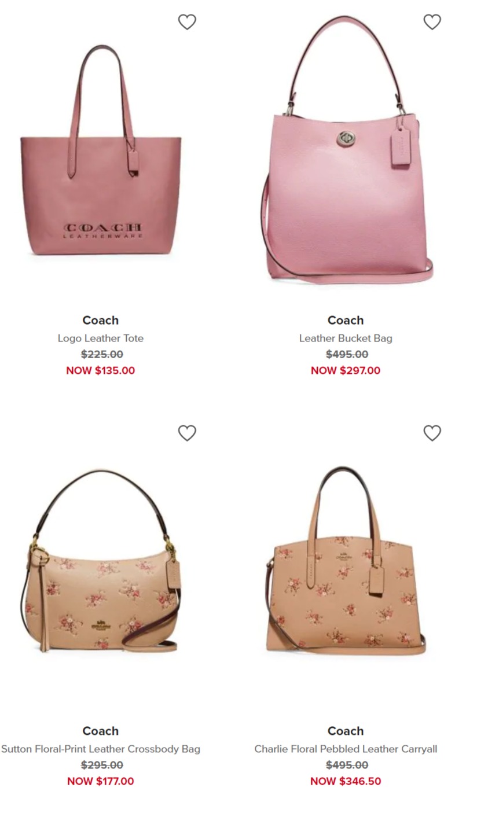The image size is (477, 813).
Task: Toggle wishlist heart for Charlie Floral Carryall
Action: pyautogui.click(x=432, y=433)
